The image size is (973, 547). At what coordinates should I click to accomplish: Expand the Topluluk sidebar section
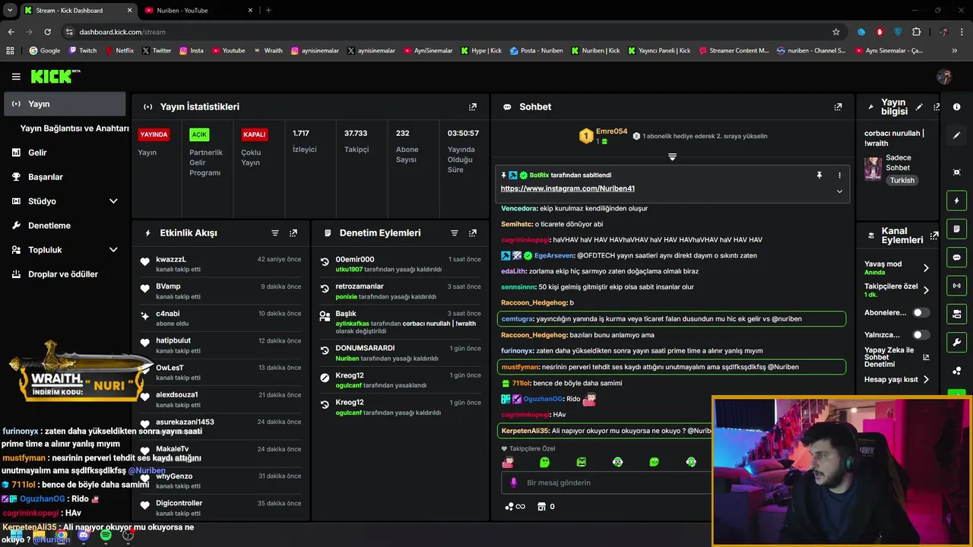(113, 250)
